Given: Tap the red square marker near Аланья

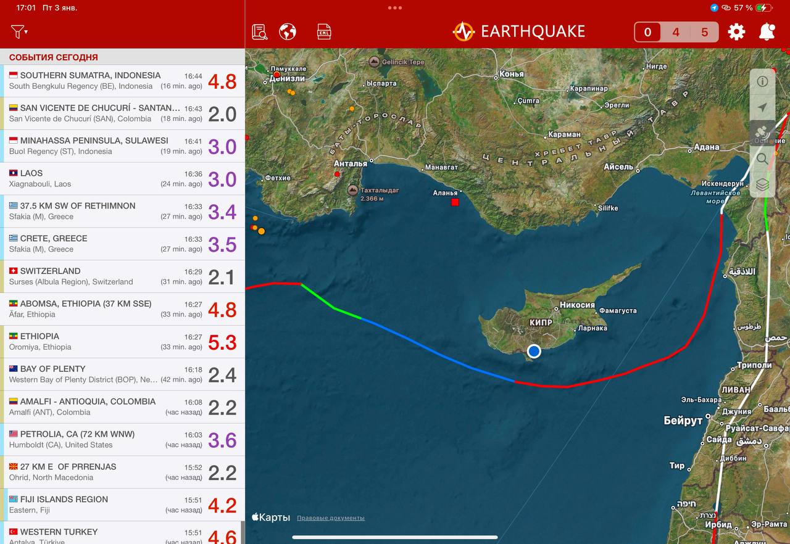Looking at the screenshot, I should (x=455, y=202).
